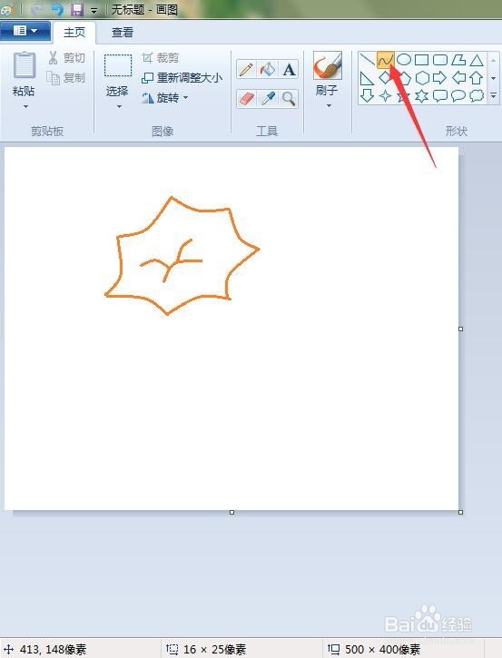Select the Color picker eyedropper tool

point(268,99)
